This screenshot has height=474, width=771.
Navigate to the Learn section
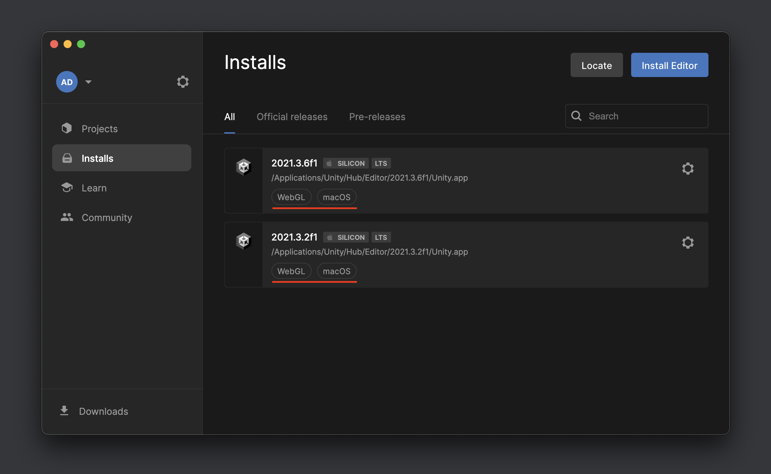click(93, 187)
